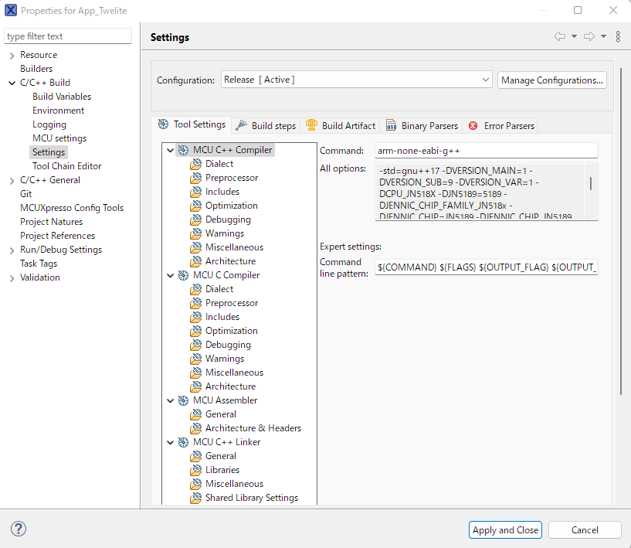Click Miscellaneous icon under MCU C Compiler
The height and width of the screenshot is (548, 631).
click(196, 373)
